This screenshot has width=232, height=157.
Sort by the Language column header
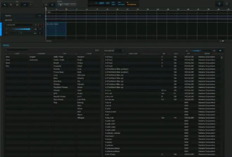coord(41,54)
